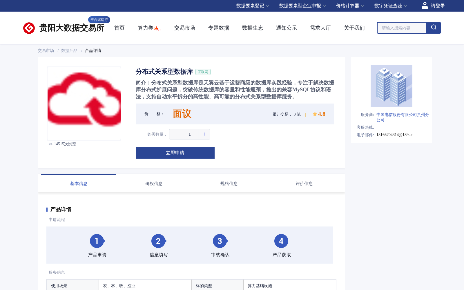The image size is (464, 290).
Task: Switch to the 确权信息 tab
Action: (154, 184)
